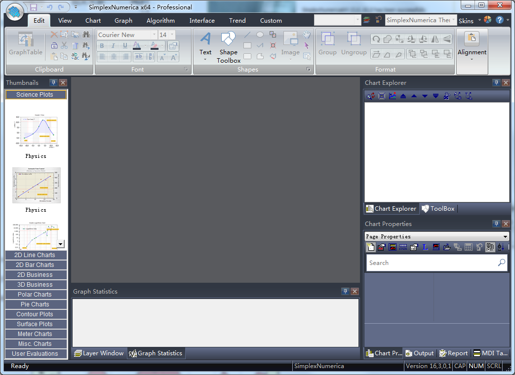The height and width of the screenshot is (375, 515).
Task: Open the font color dropdown arrow
Action: 145,45
